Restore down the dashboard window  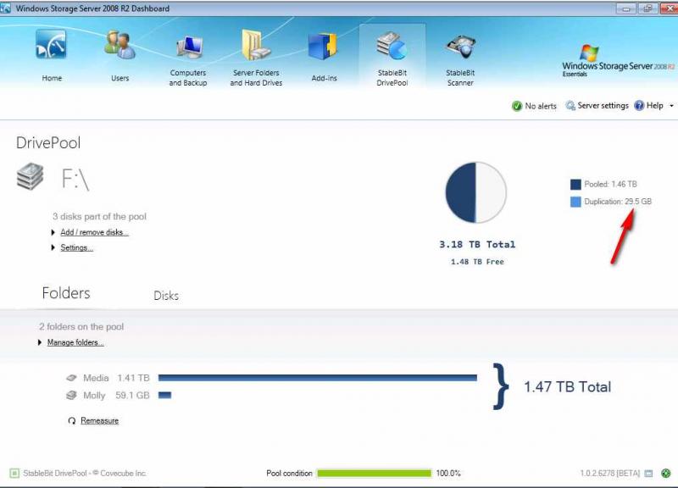(647, 8)
